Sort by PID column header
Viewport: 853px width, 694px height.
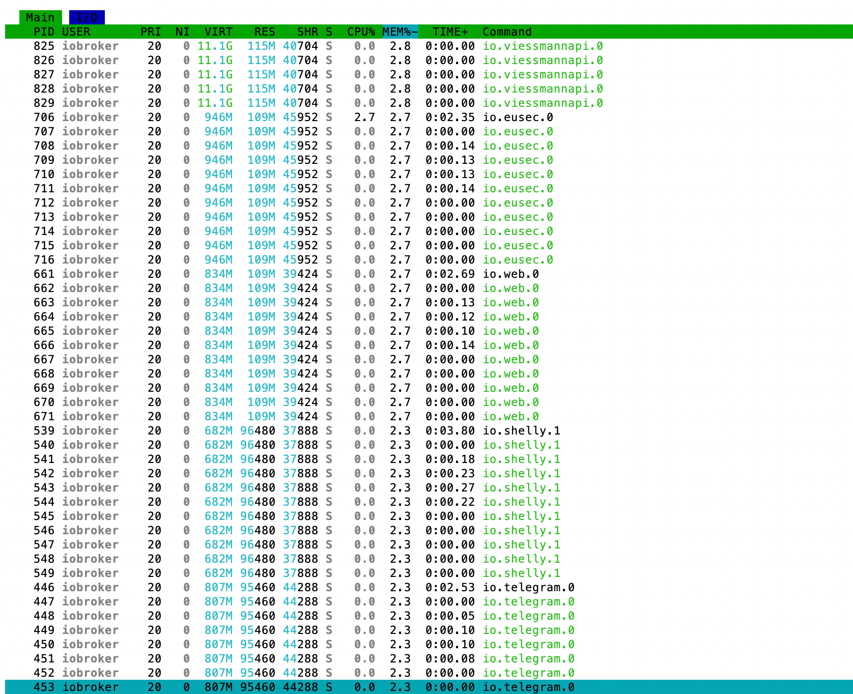(44, 32)
